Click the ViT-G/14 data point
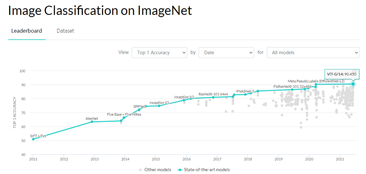 pyautogui.click(x=353, y=84)
